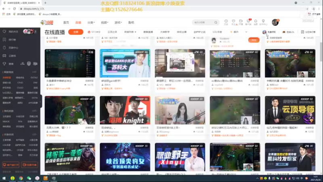323x182 pixels.
Task: Select the 金铲铲之战 filter tag
Action: point(199,32)
